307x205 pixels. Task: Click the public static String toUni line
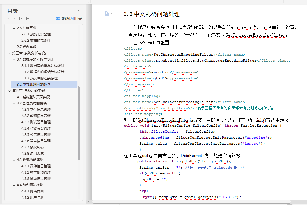pyautogui.click(x=184, y=161)
